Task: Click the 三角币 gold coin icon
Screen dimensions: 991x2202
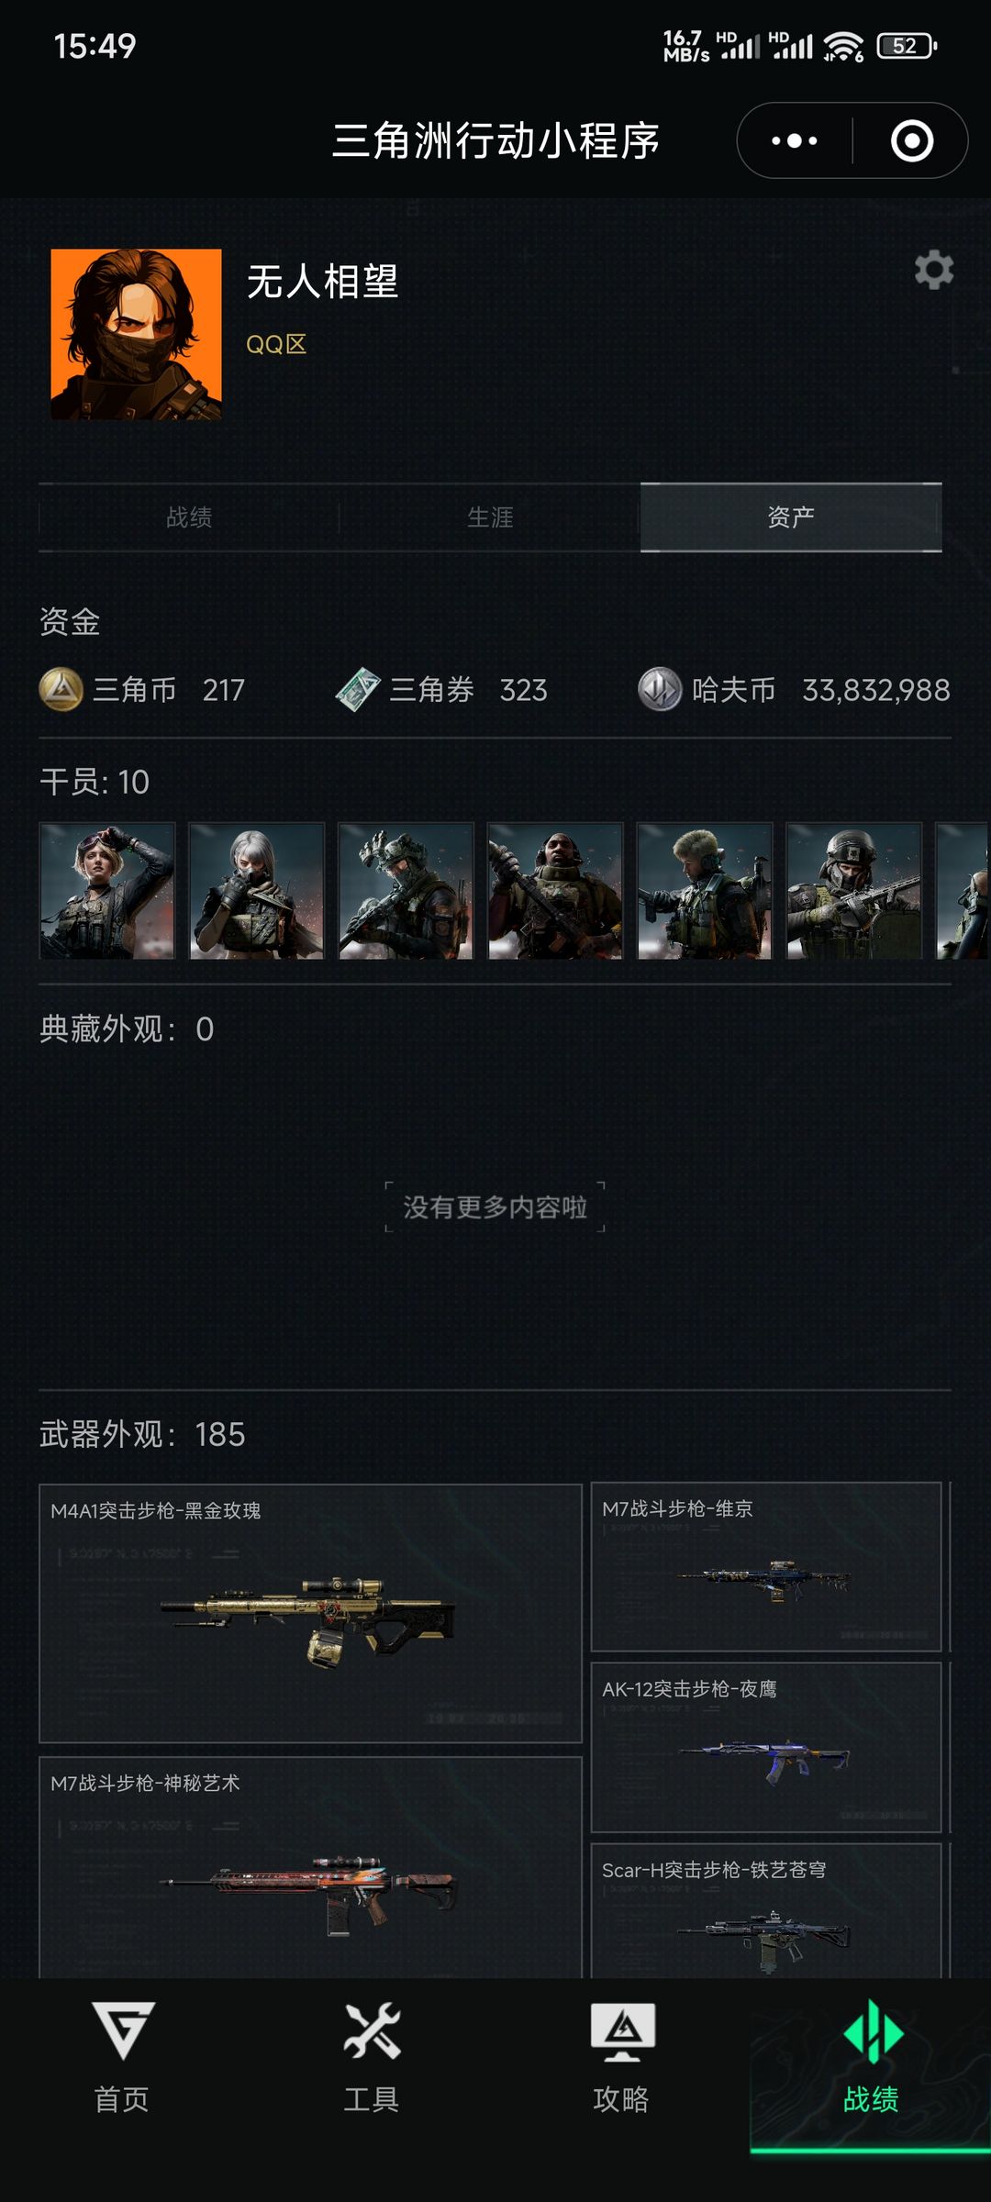Action: (x=61, y=689)
